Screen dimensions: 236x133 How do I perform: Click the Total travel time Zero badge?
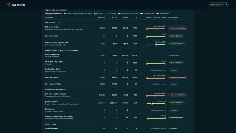coord(176,103)
